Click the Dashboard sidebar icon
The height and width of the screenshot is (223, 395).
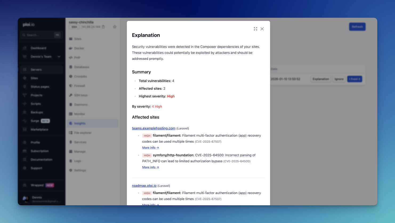coord(25,48)
